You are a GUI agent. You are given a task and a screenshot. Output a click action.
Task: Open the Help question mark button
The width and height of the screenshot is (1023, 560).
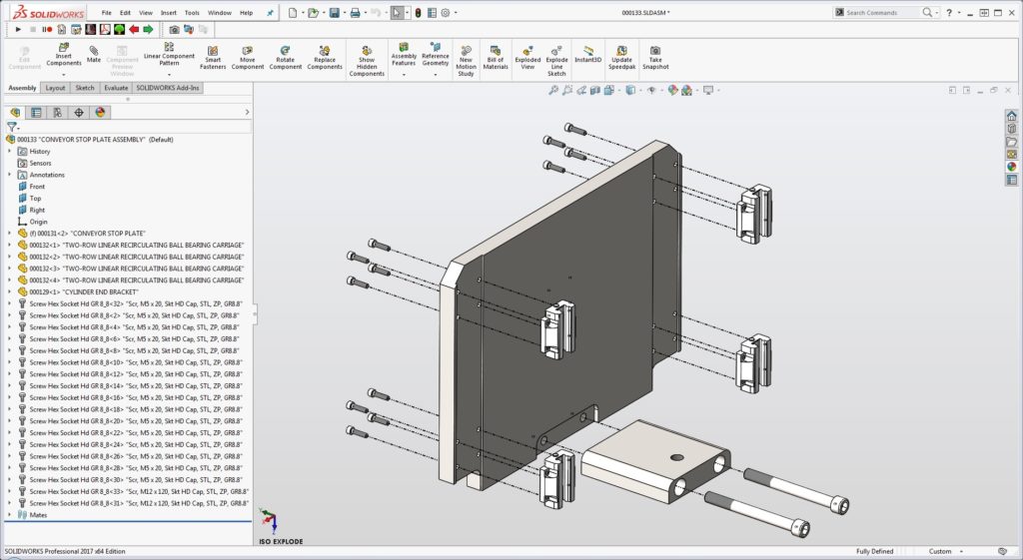[x=949, y=12]
